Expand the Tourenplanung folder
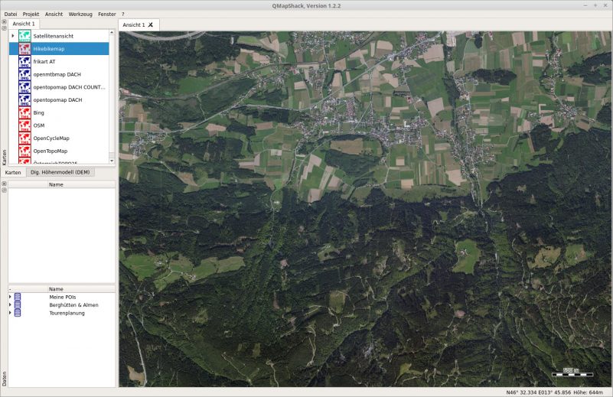Screen dimensions: 613x397 pos(11,313)
